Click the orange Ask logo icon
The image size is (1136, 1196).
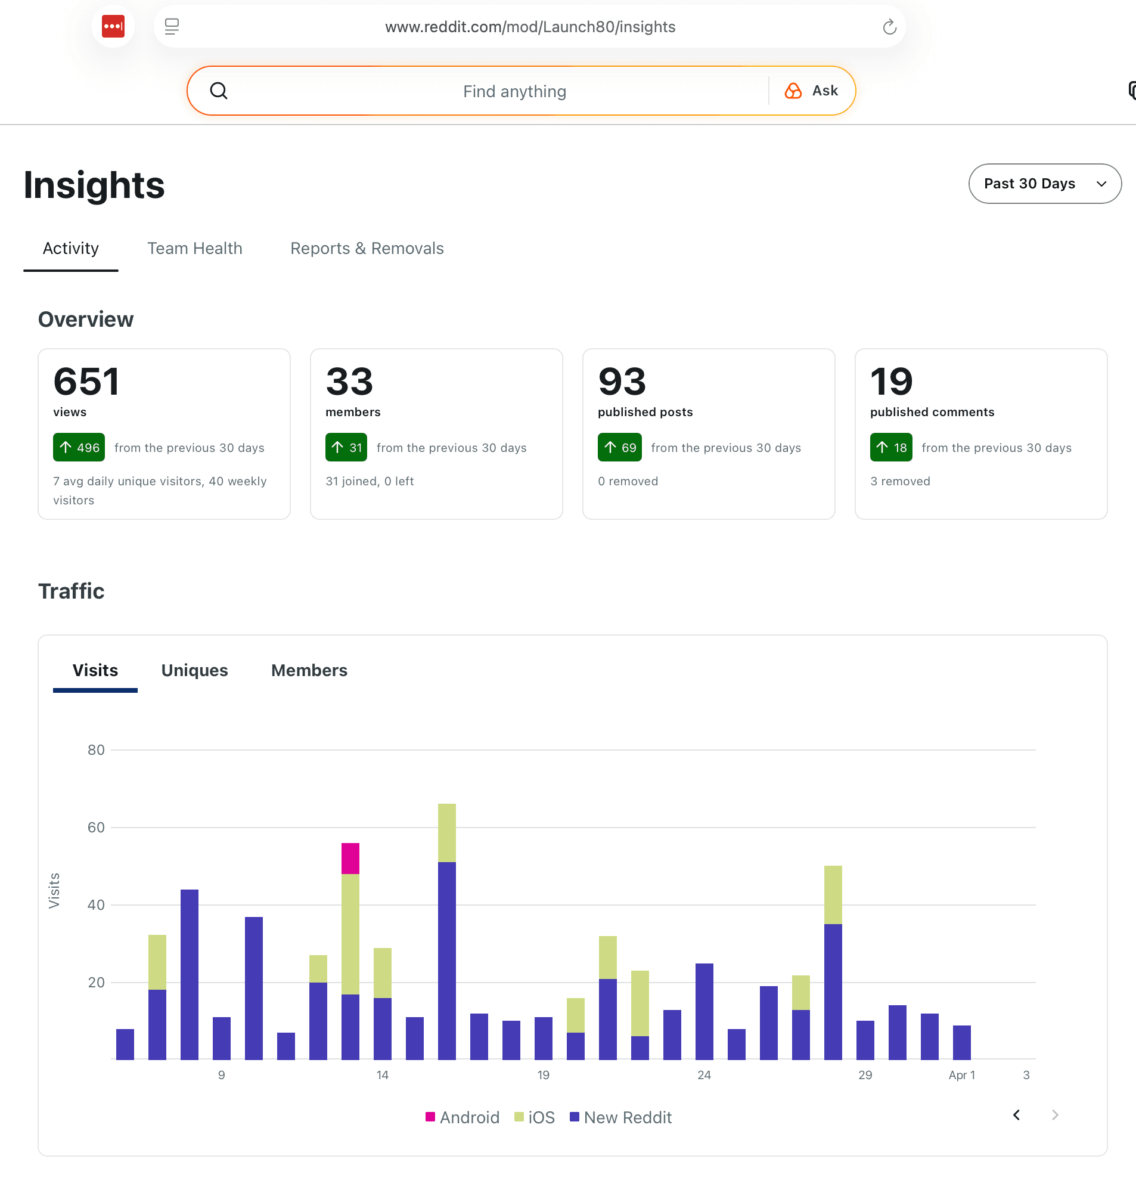pyautogui.click(x=793, y=90)
